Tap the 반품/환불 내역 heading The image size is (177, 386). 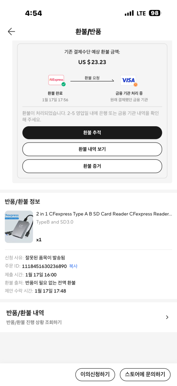pyautogui.click(x=25, y=313)
